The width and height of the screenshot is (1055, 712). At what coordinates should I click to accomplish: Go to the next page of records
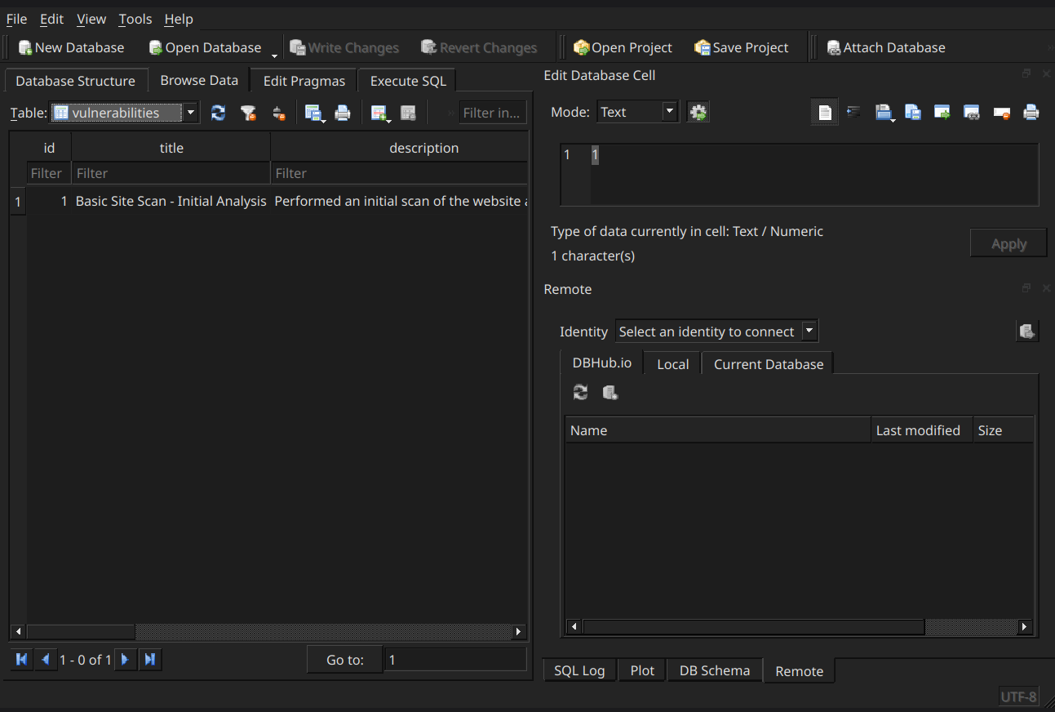coord(125,659)
